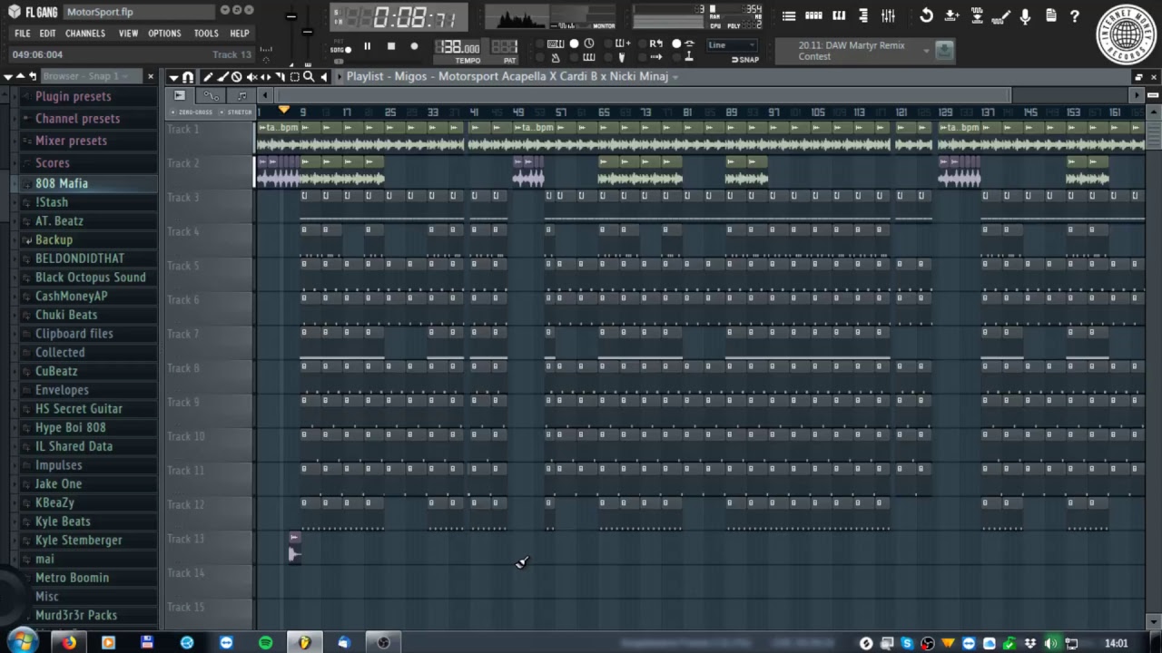Open the OPTIONS menu

(164, 34)
